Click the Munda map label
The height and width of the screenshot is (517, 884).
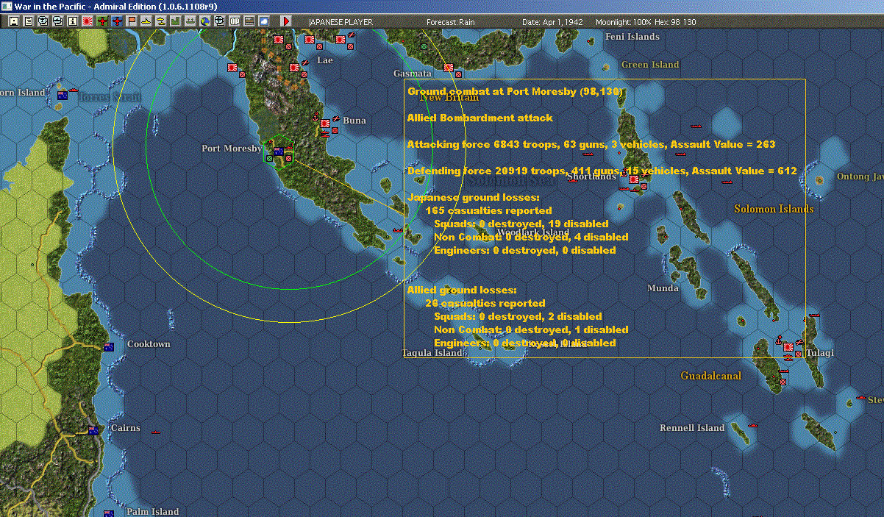[x=663, y=288]
